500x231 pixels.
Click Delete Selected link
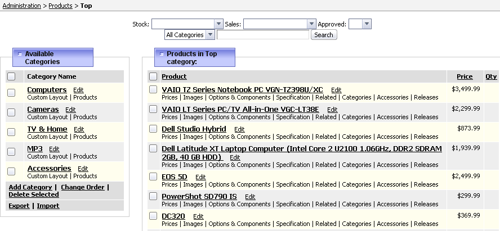click(x=34, y=194)
